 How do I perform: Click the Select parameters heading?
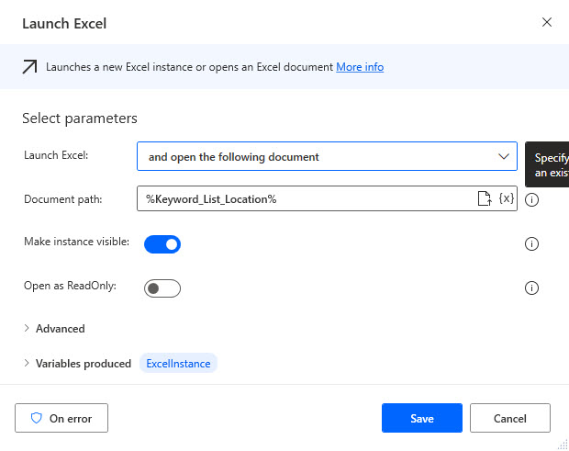[80, 118]
